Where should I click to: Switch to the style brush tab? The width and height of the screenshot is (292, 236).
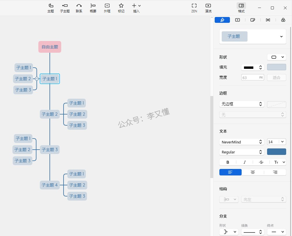click(222, 20)
